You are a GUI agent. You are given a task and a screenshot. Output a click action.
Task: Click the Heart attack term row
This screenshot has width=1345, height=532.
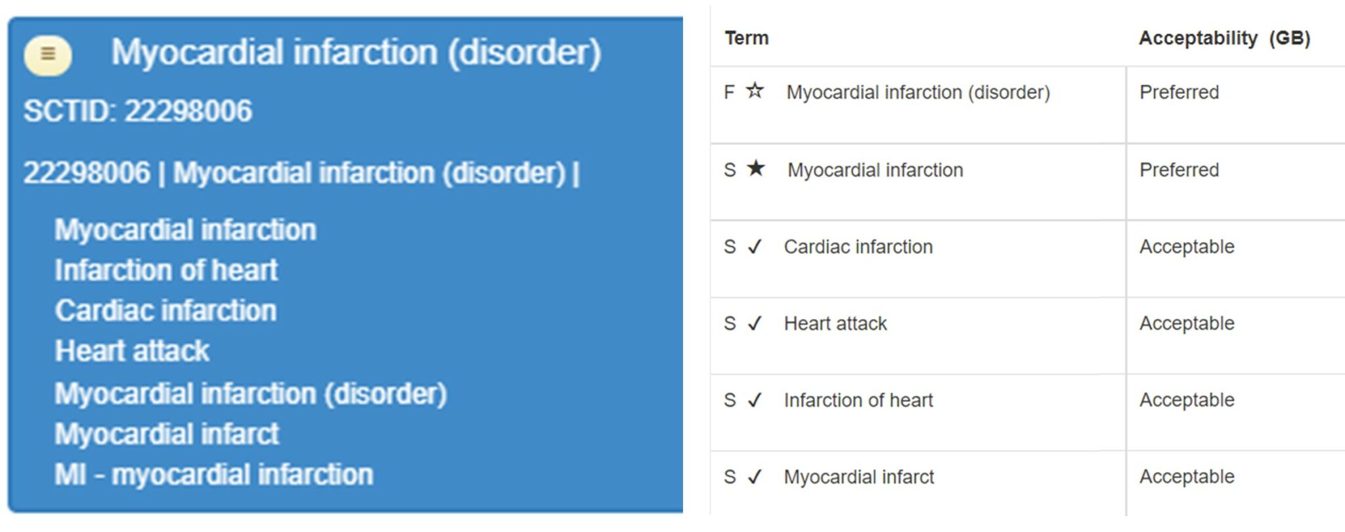pos(835,323)
